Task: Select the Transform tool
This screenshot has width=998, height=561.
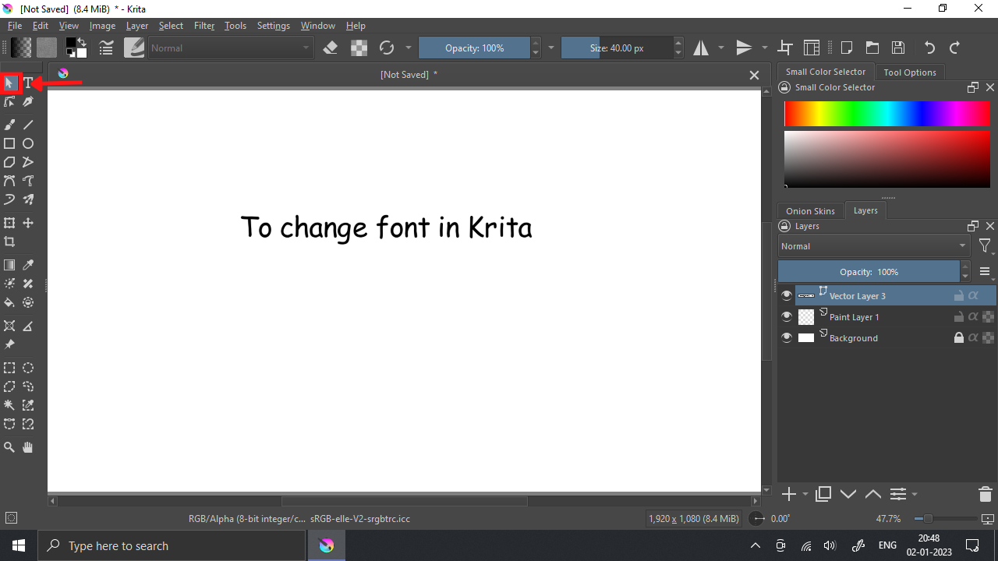Action: click(x=9, y=223)
